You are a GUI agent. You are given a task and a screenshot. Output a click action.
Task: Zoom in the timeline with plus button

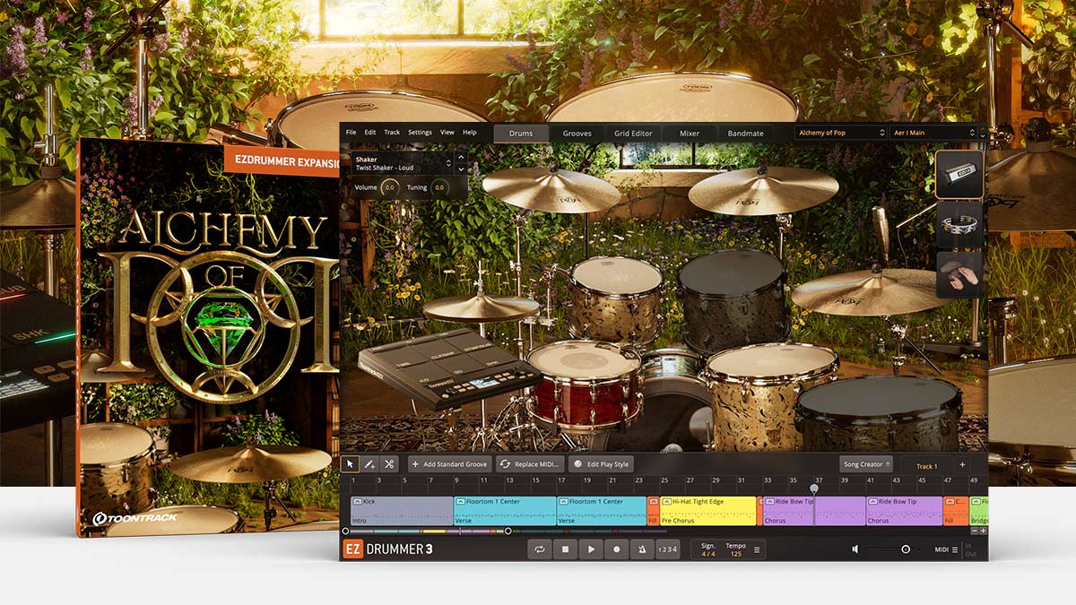pyautogui.click(x=983, y=531)
